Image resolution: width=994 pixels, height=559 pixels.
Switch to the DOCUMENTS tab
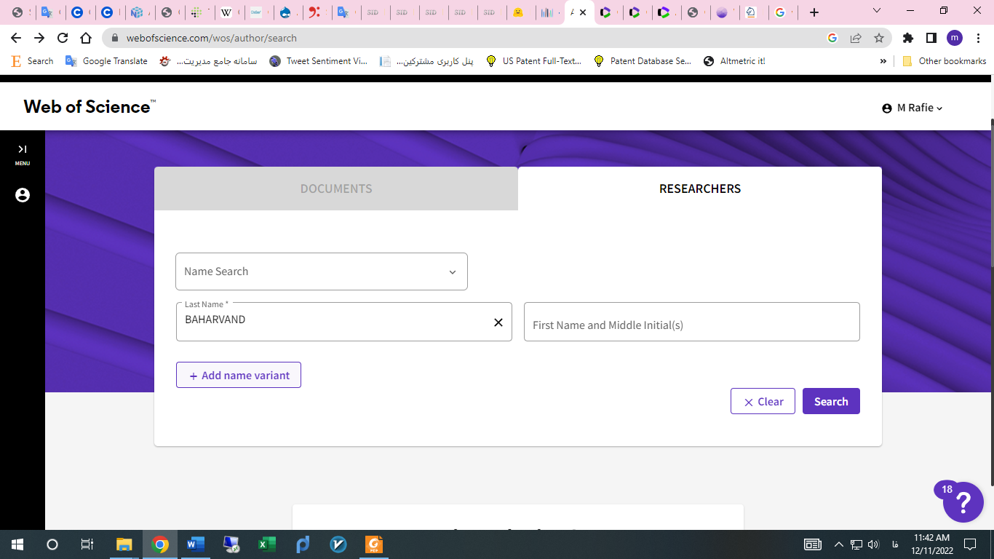click(x=336, y=189)
